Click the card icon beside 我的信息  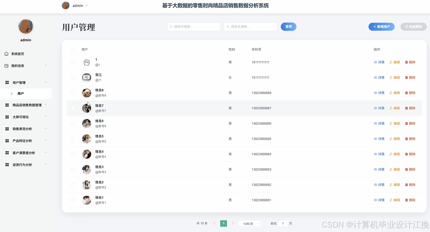tap(6, 66)
